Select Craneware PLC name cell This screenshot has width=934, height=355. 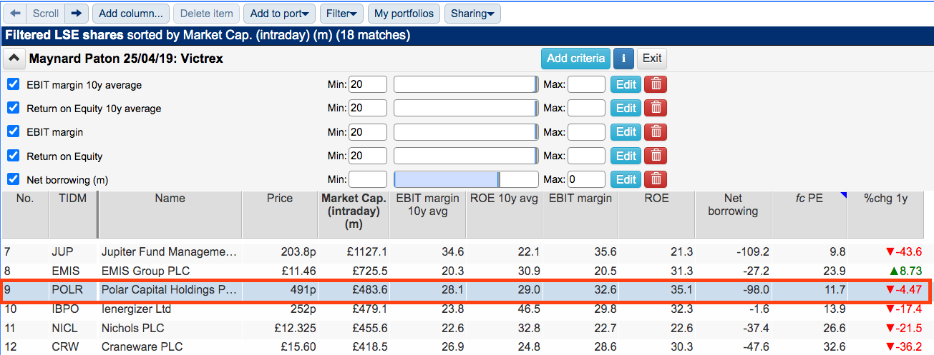tap(142, 346)
